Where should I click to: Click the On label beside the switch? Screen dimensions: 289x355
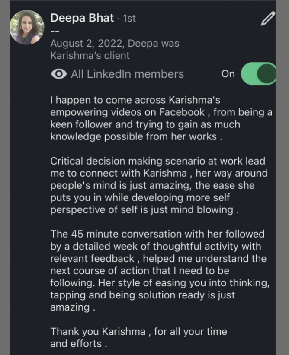click(228, 74)
